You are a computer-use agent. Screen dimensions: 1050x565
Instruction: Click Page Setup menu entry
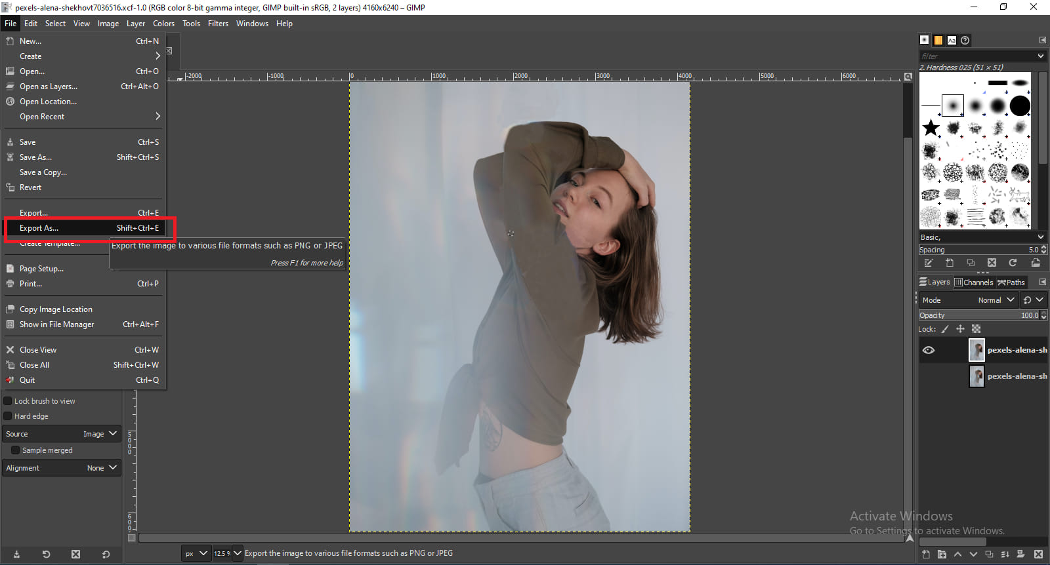tap(83, 269)
